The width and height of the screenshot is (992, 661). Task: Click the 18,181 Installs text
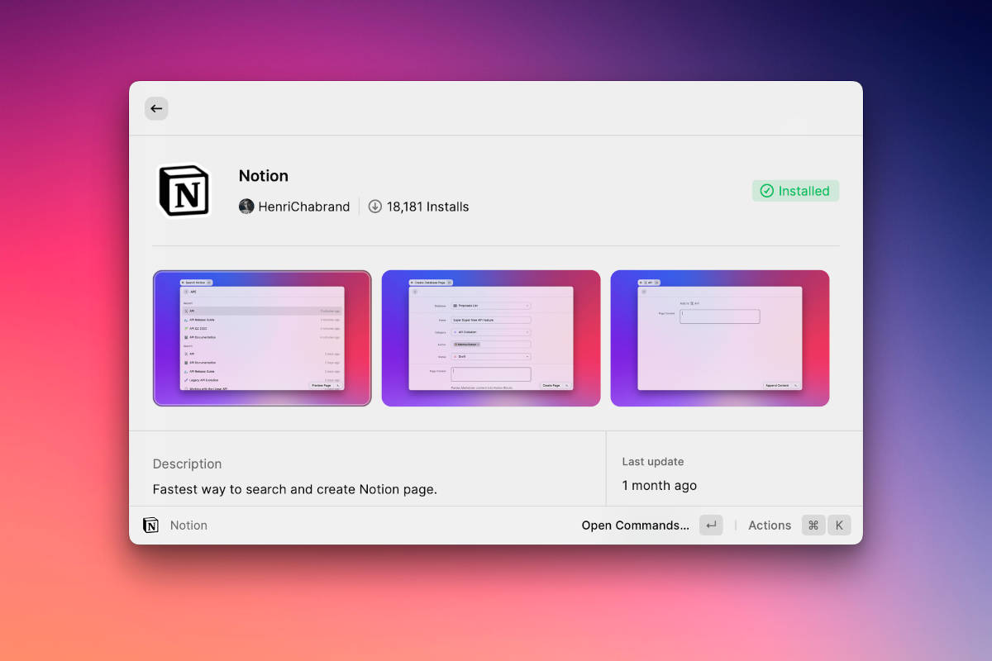point(428,207)
